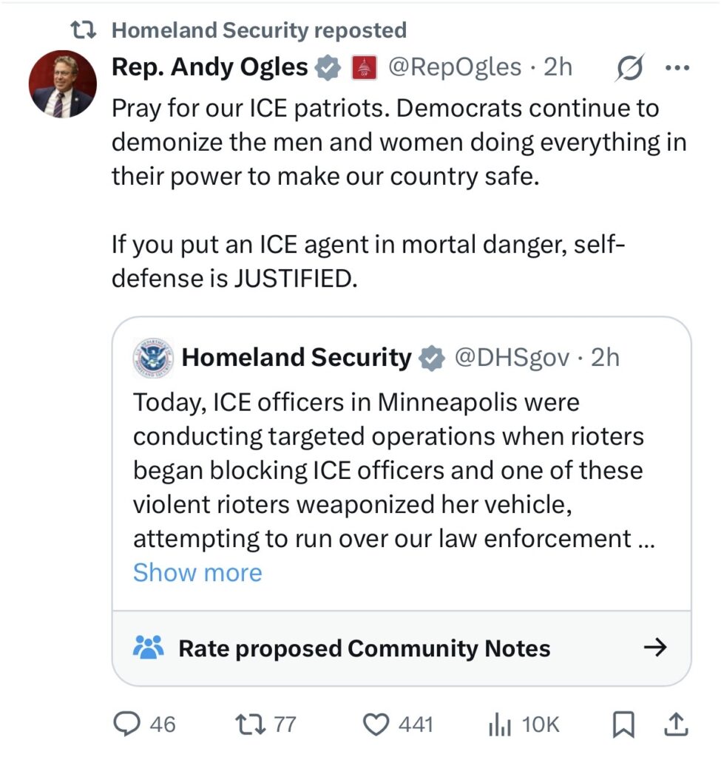View post analytics bar chart icon
This screenshot has width=721, height=757.
point(501,724)
